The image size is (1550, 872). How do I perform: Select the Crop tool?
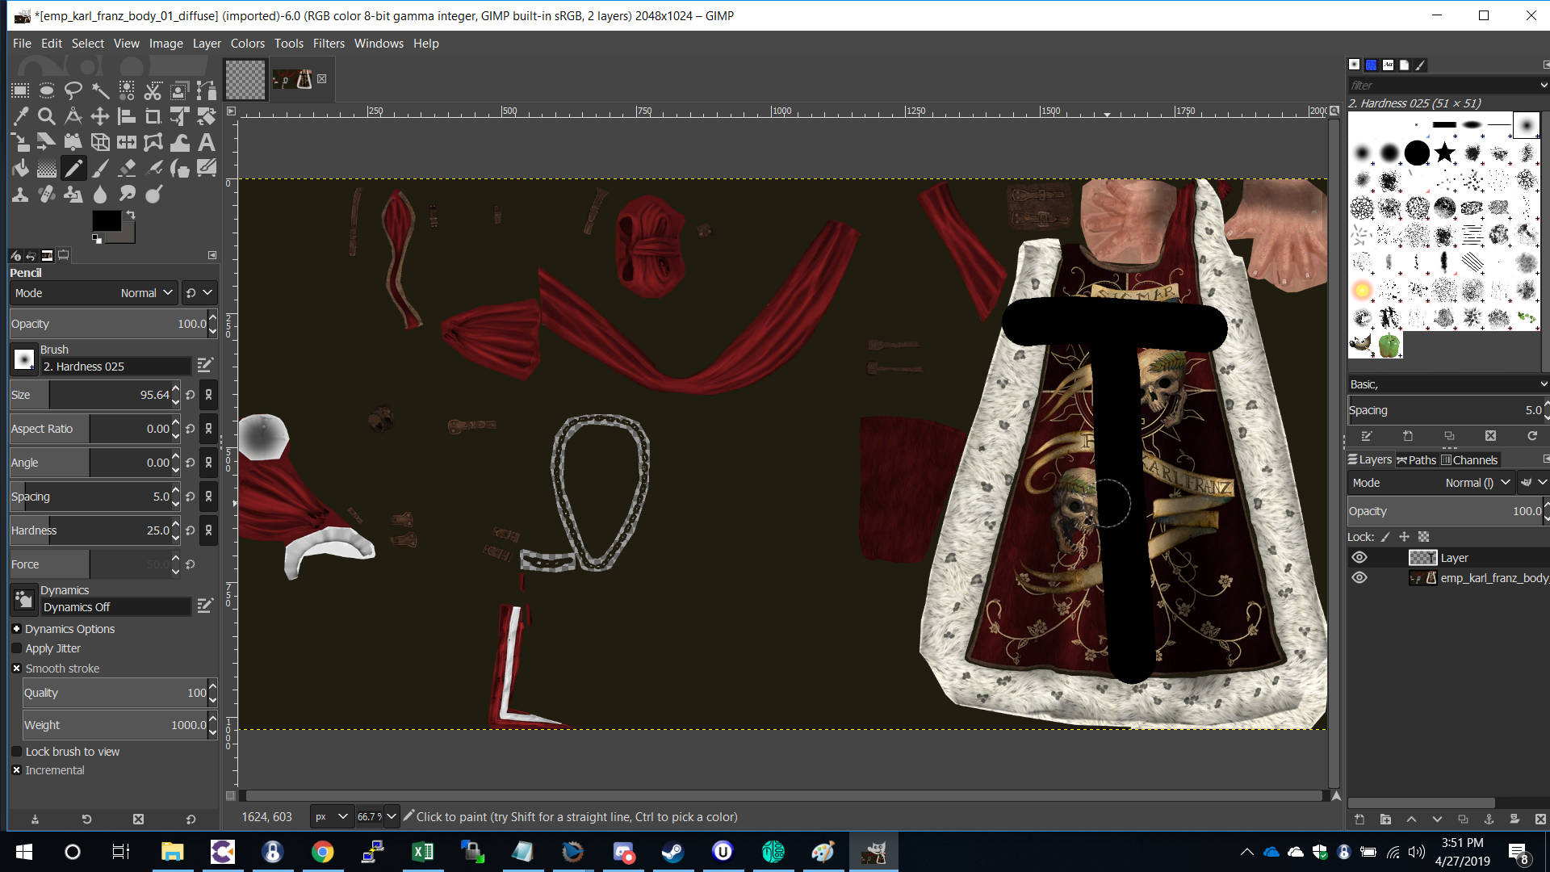coord(153,116)
